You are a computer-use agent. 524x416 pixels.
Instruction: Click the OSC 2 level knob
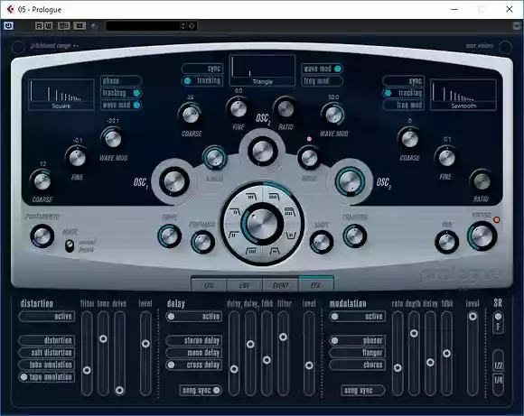pyautogui.click(x=262, y=151)
